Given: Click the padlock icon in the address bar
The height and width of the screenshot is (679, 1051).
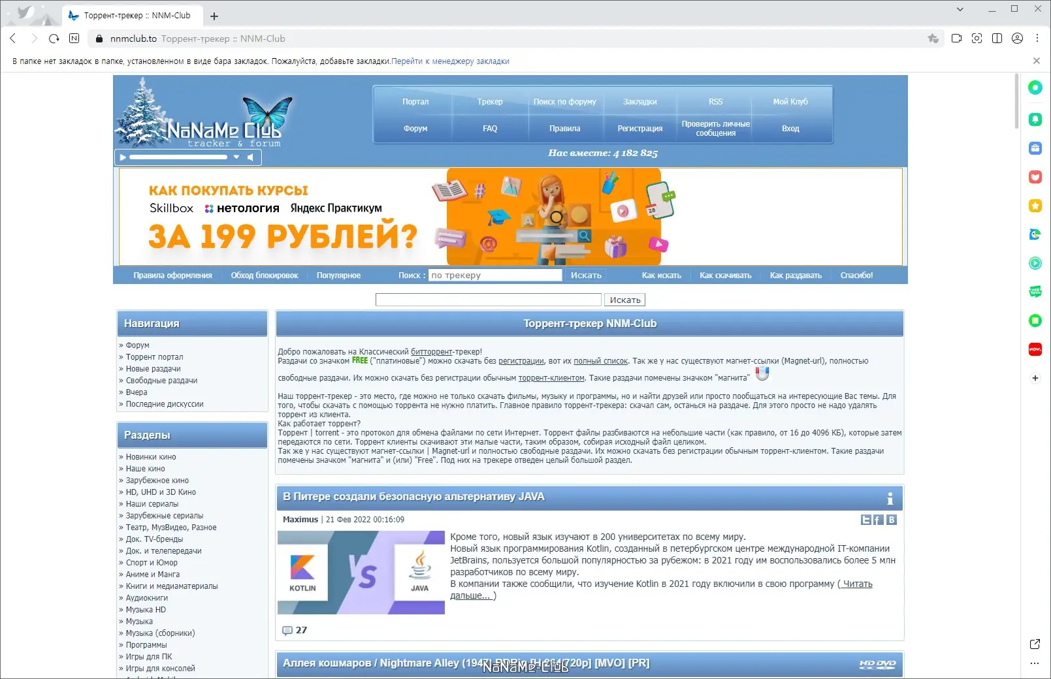Looking at the screenshot, I should 99,39.
